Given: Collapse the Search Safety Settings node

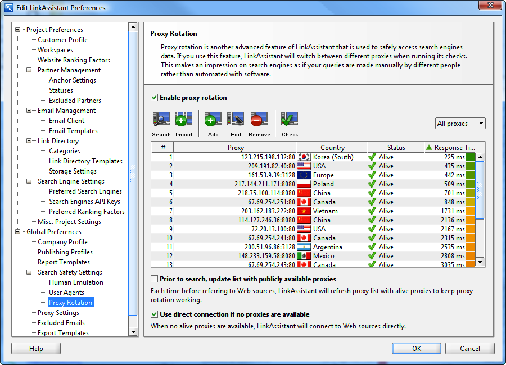Looking at the screenshot, I should tap(29, 272).
